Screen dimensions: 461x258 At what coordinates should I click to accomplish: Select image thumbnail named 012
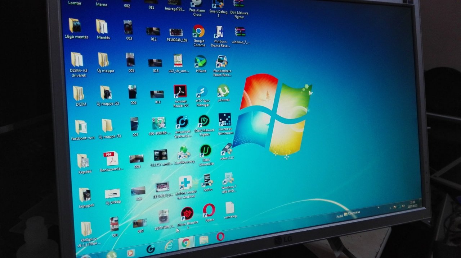click(153, 31)
